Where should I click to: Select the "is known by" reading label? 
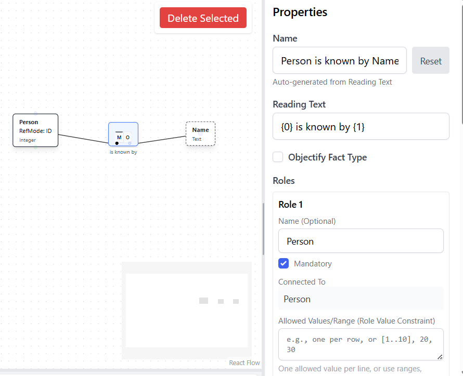(123, 152)
